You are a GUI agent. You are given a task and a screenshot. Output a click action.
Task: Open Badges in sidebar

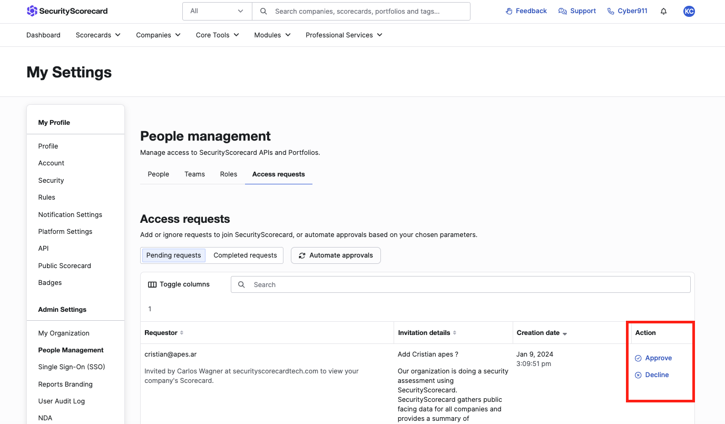[x=50, y=283]
